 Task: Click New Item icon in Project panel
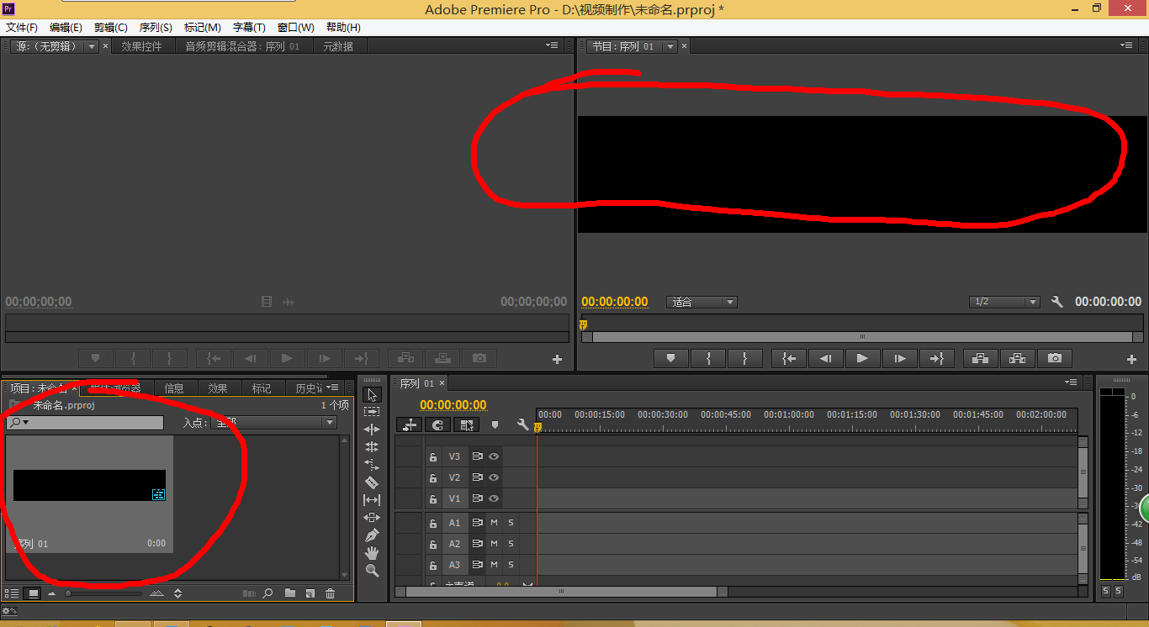[310, 593]
